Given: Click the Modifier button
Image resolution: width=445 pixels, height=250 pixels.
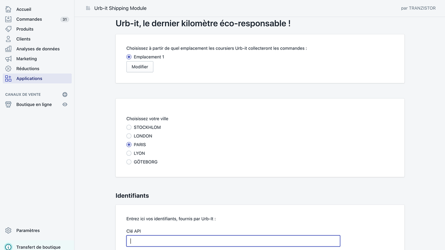Looking at the screenshot, I should tap(140, 67).
